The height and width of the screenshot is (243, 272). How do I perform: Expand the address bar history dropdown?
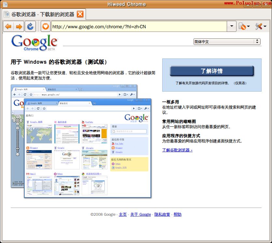point(232,26)
